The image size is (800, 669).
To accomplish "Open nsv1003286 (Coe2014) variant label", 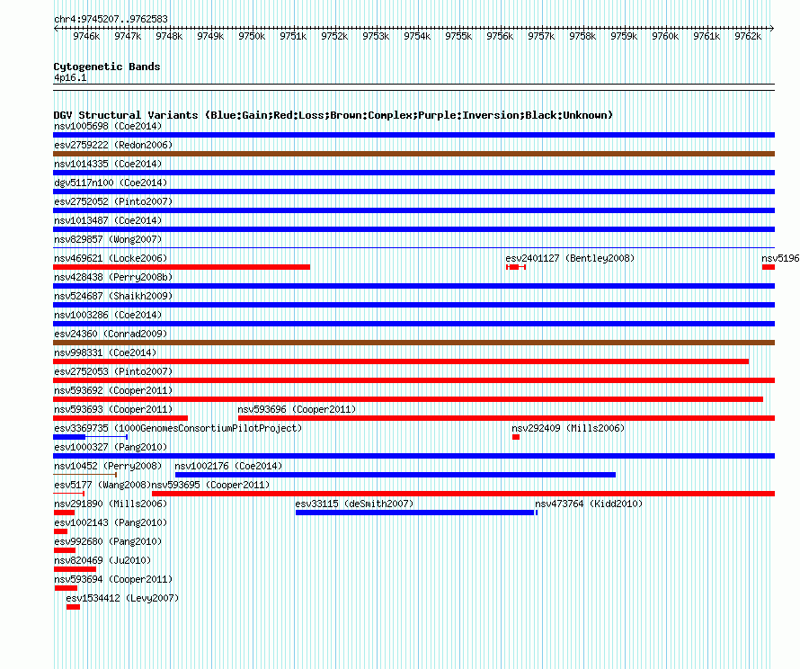I will pos(108,315).
